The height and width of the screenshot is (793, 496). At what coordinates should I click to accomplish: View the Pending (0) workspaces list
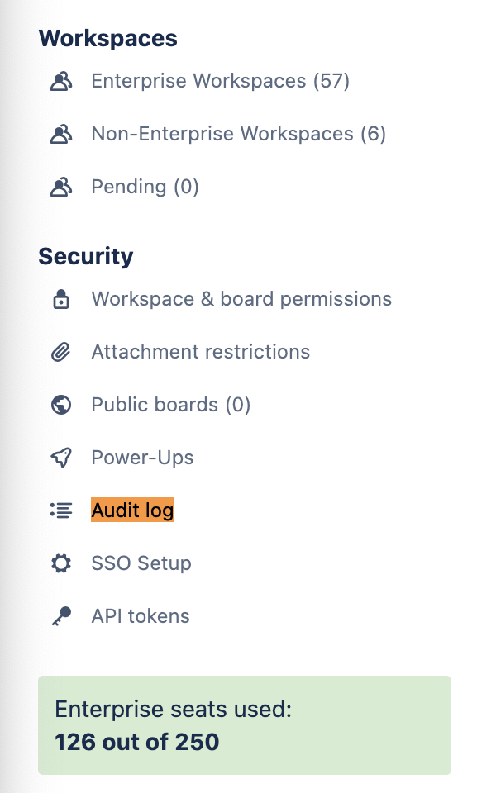pyautogui.click(x=145, y=187)
